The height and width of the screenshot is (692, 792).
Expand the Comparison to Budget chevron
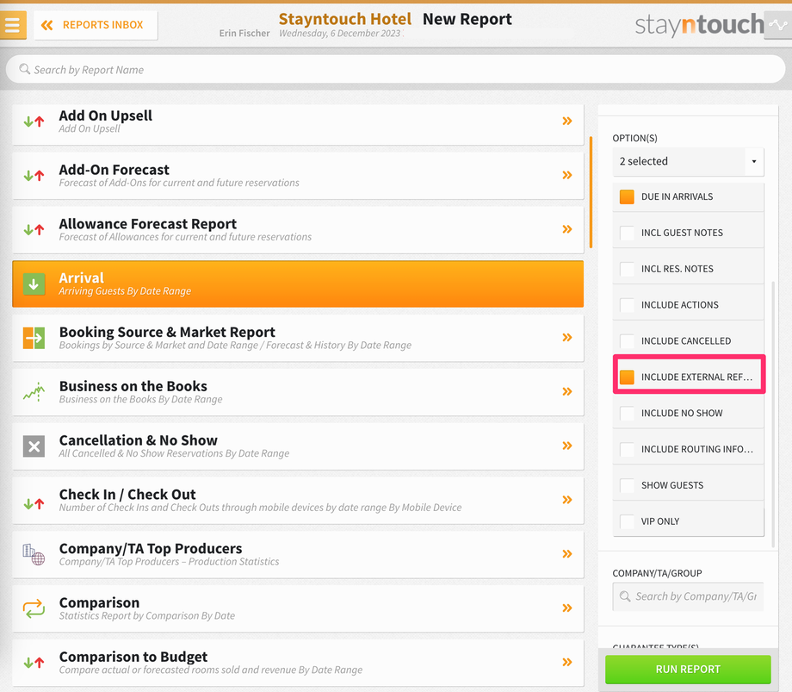coord(567,662)
